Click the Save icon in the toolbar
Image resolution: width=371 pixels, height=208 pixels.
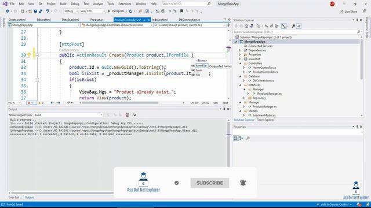[x=35, y=11]
